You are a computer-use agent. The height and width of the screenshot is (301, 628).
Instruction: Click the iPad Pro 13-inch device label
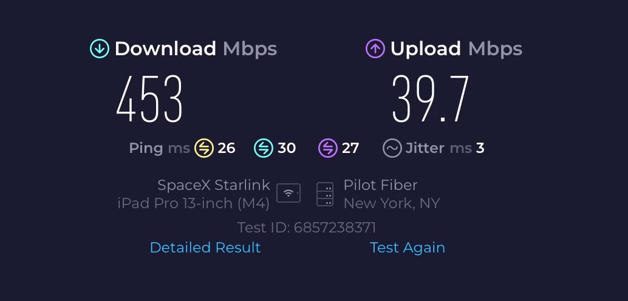click(193, 203)
